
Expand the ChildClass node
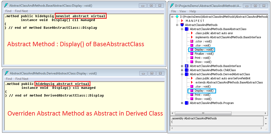click(182, 70)
